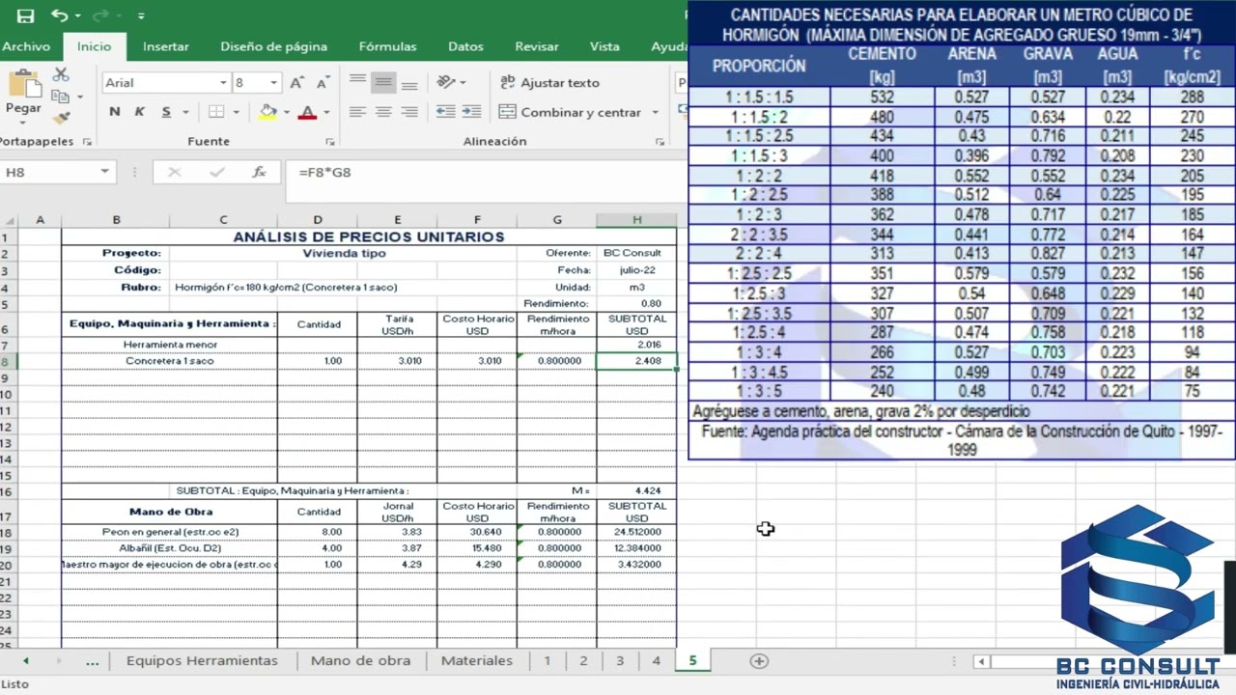Toggle italic with the K button
The height and width of the screenshot is (695, 1236).
click(140, 112)
